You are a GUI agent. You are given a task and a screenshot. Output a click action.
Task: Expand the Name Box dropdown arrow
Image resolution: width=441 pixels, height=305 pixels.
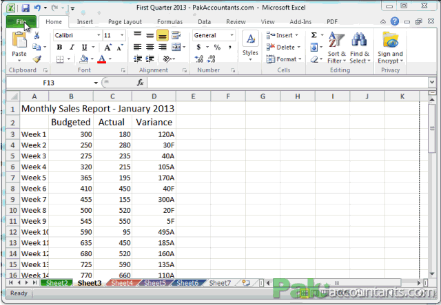(96, 83)
